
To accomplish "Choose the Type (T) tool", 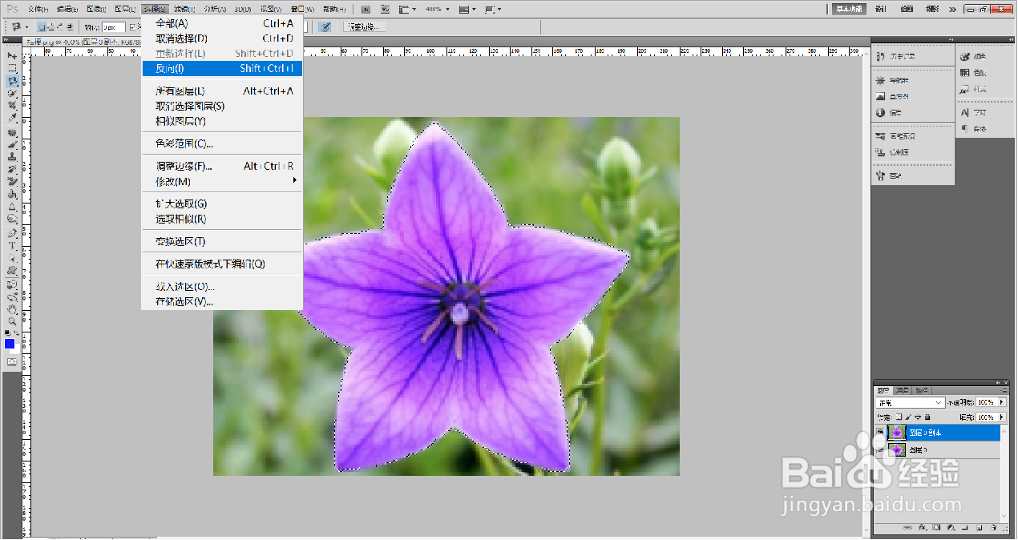I will pyautogui.click(x=12, y=246).
